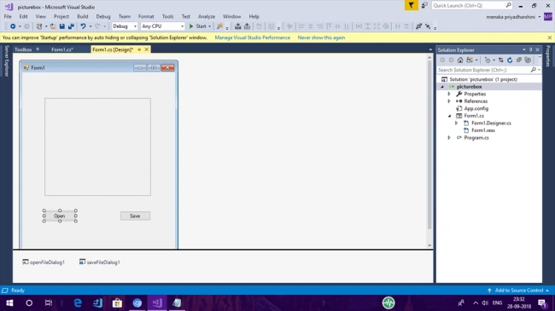Select the openFileDialog1 component
This screenshot has height=311, width=555.
tap(44, 262)
